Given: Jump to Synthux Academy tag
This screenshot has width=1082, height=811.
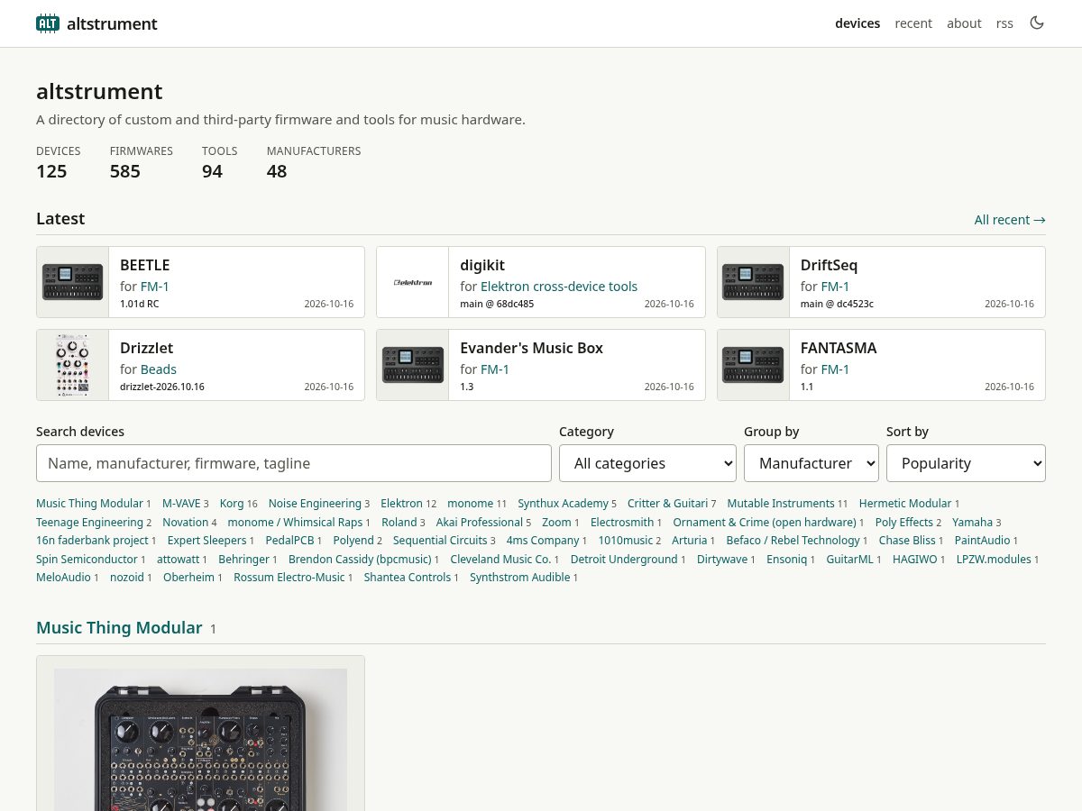Looking at the screenshot, I should (x=563, y=504).
